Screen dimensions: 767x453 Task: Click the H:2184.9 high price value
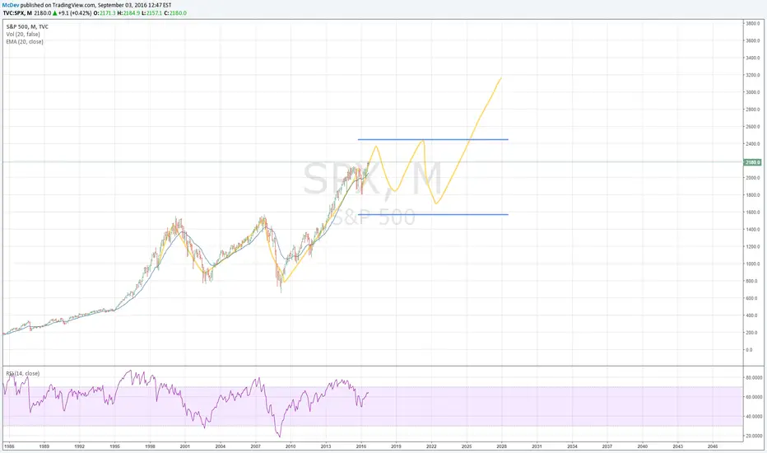(128, 13)
